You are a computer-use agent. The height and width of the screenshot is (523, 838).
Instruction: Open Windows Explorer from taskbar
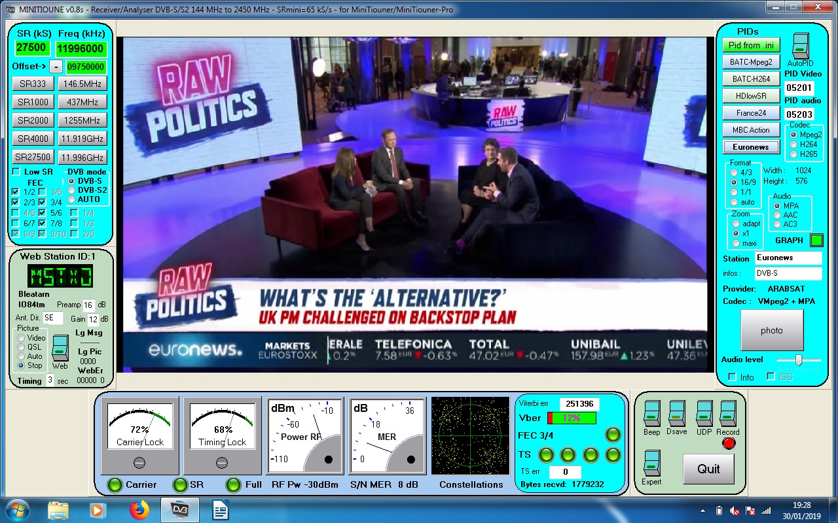click(x=58, y=509)
